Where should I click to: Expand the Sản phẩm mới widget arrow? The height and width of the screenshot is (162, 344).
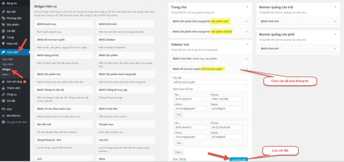pyautogui.click(x=247, y=22)
